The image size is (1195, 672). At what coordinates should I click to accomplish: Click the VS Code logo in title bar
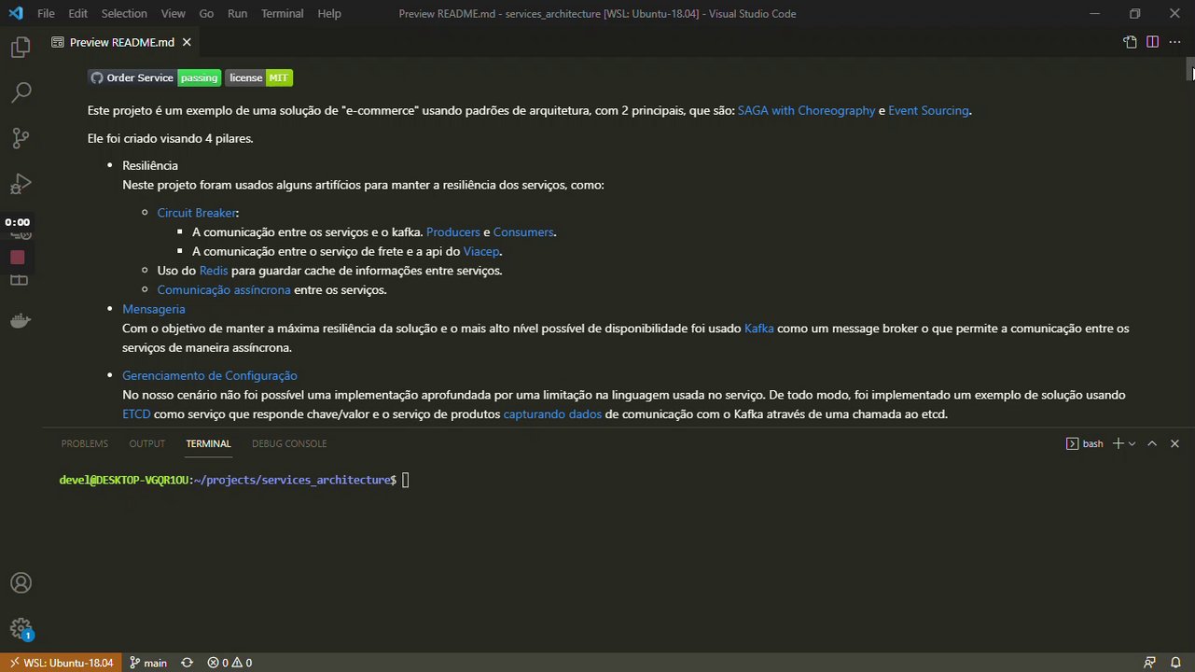pyautogui.click(x=15, y=13)
